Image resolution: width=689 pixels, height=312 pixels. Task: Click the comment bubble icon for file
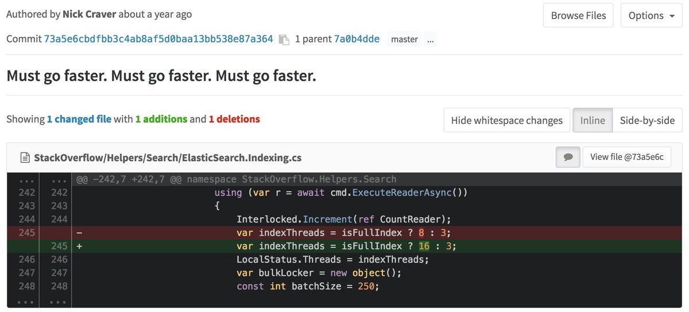click(x=568, y=157)
